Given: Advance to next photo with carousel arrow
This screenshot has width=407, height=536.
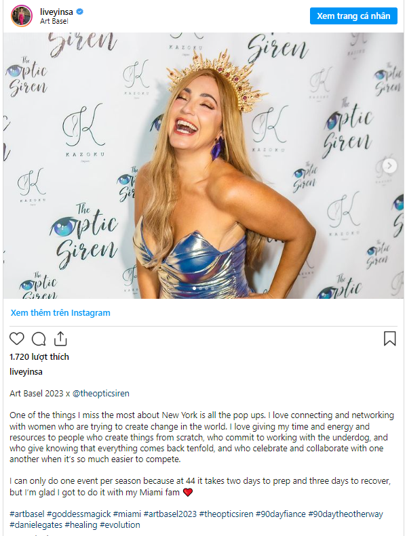Looking at the screenshot, I should [x=389, y=166].
